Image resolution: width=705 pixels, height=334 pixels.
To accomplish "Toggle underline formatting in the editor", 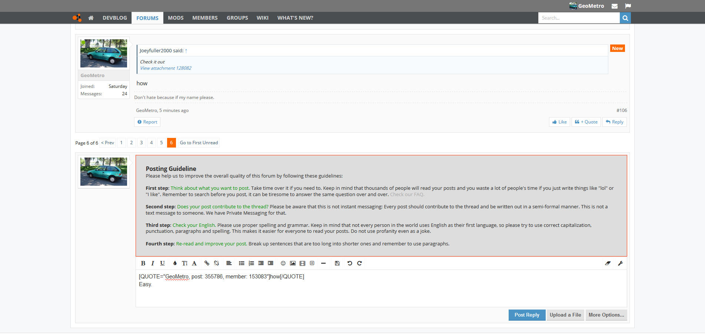I will click(162, 263).
